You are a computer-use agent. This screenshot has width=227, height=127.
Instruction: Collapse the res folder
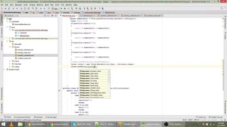(7, 41)
